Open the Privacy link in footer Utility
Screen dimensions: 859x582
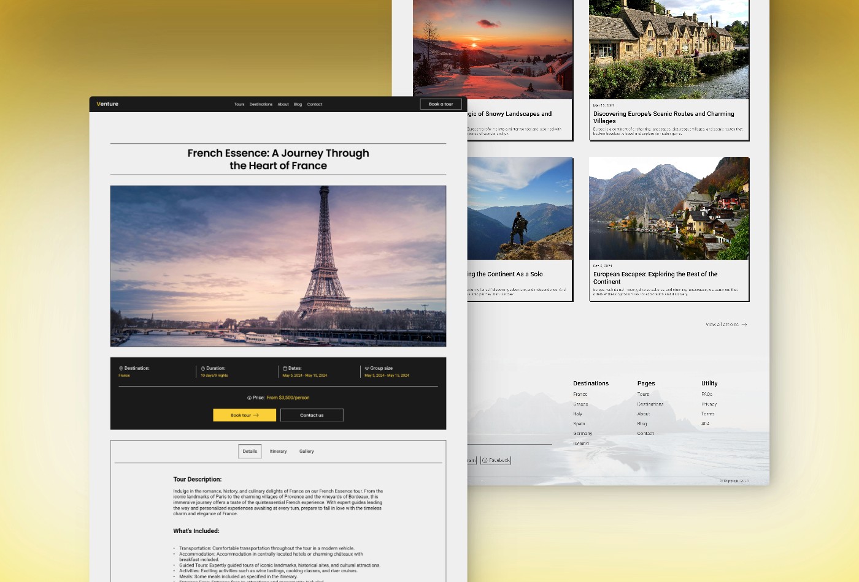709,404
